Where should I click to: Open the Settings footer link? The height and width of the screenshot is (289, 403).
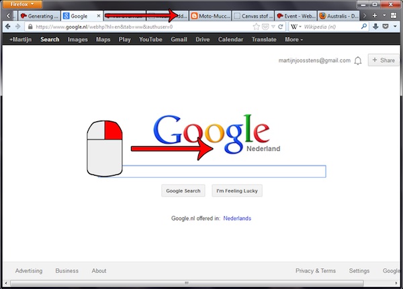coord(359,271)
